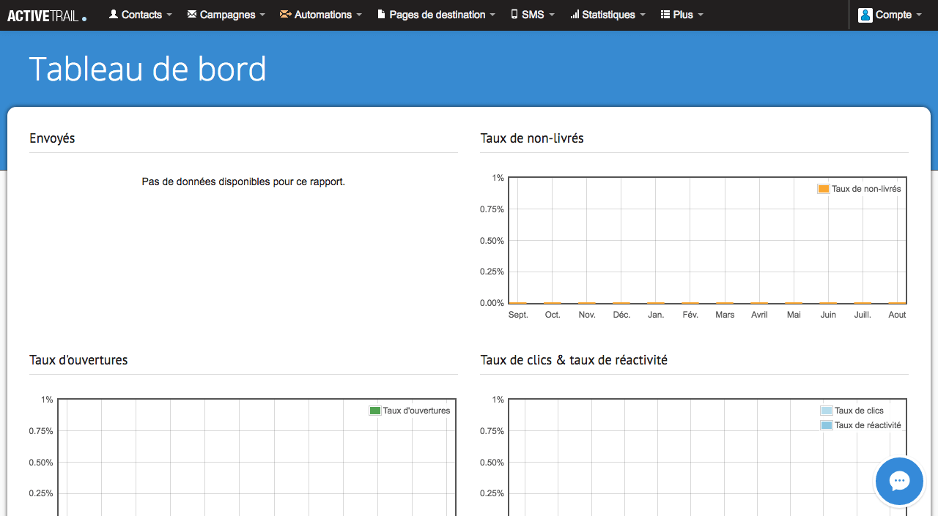Click the Tableau de bord heading
The height and width of the screenshot is (516, 938).
tap(148, 70)
